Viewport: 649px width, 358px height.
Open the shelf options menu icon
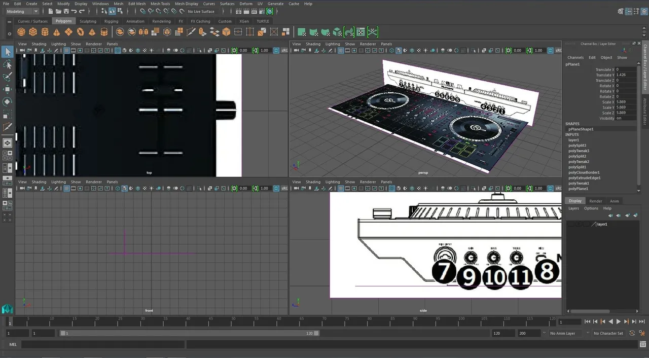point(10,35)
